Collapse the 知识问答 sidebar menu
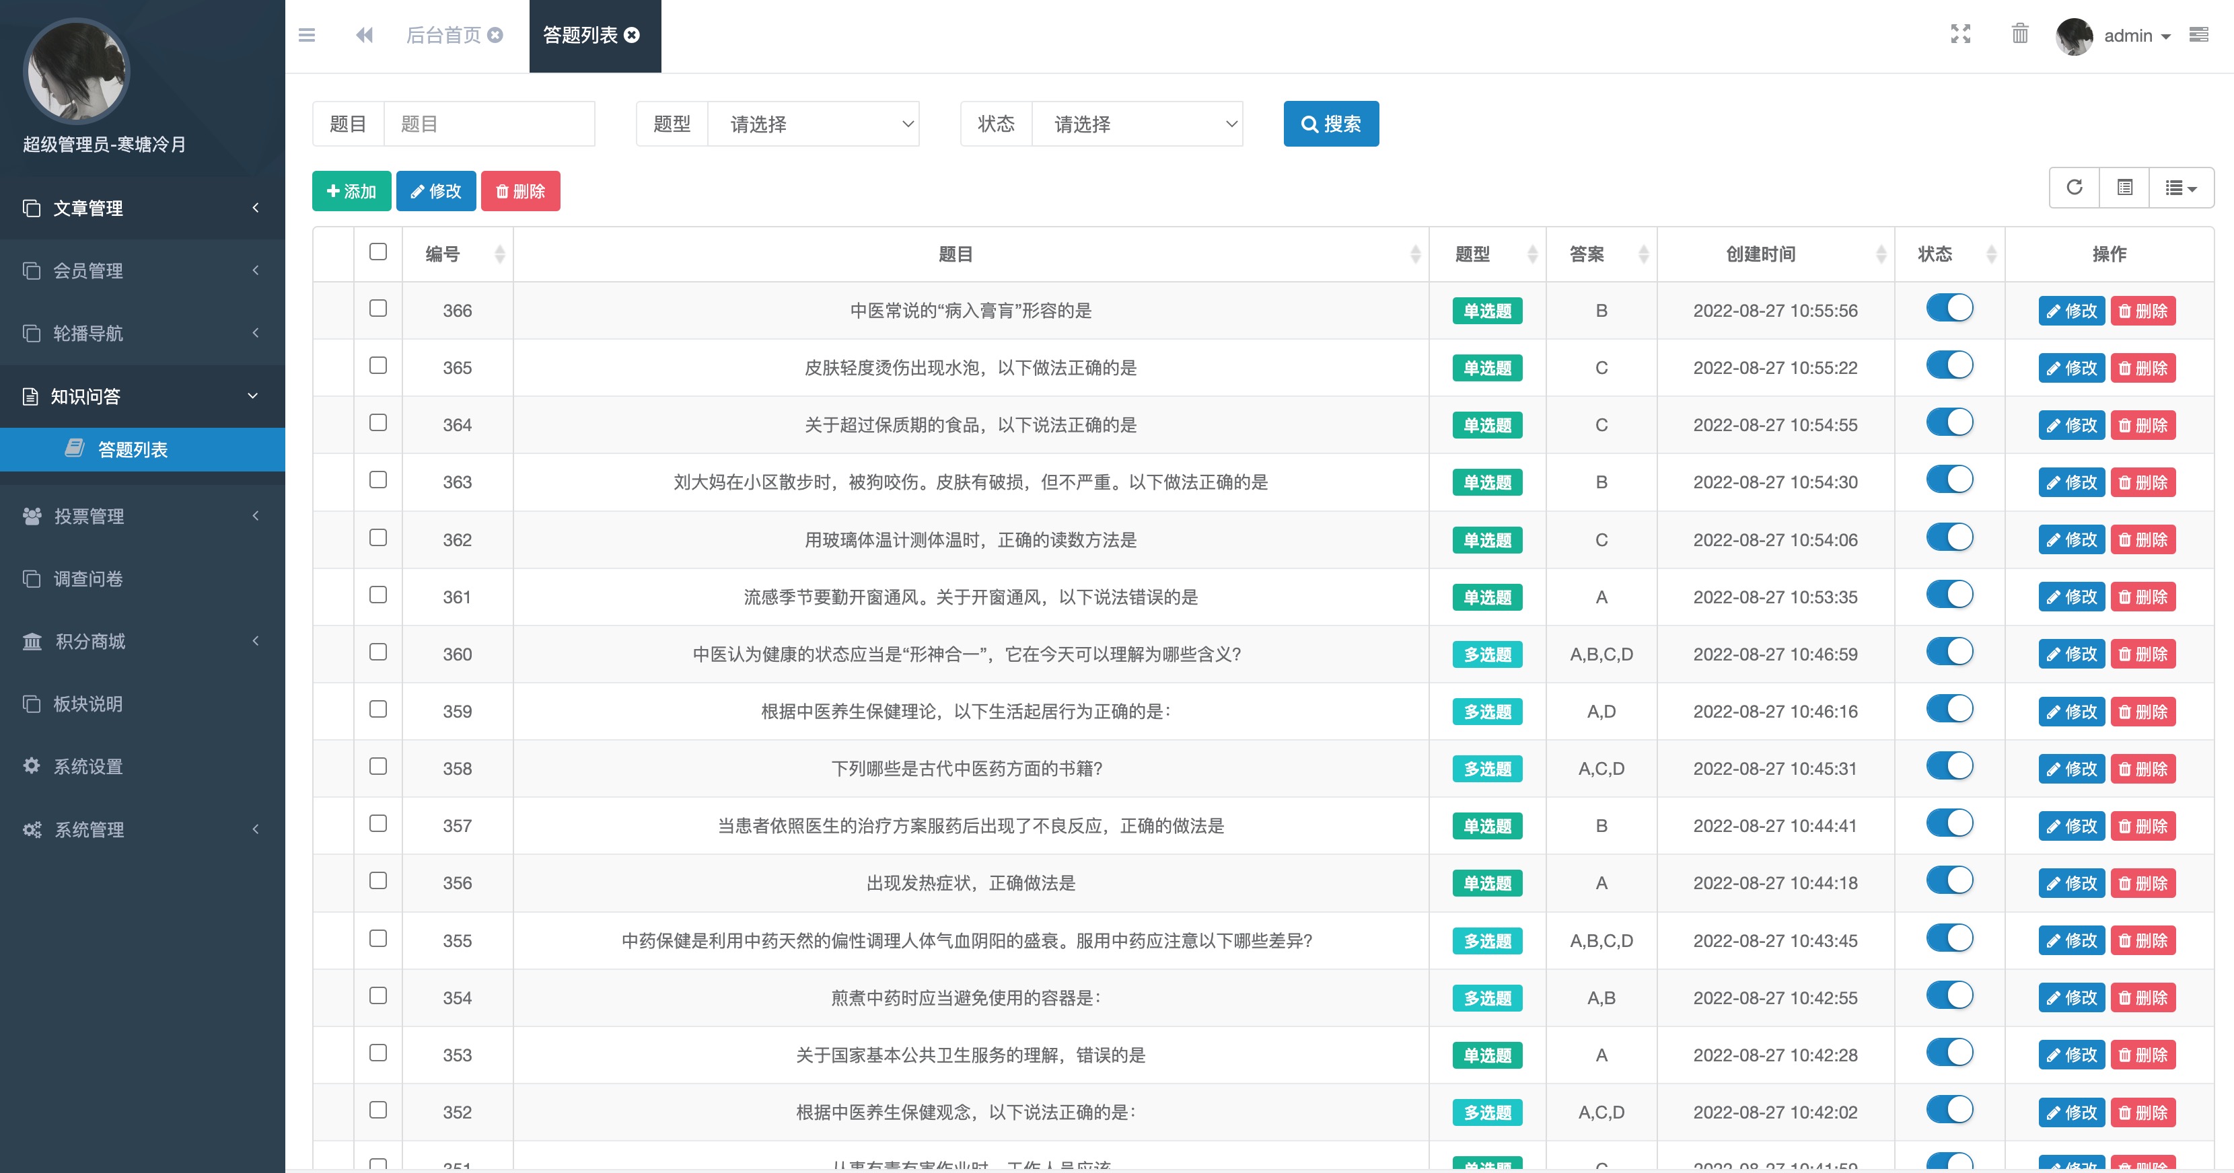2234x1173 pixels. tap(142, 396)
